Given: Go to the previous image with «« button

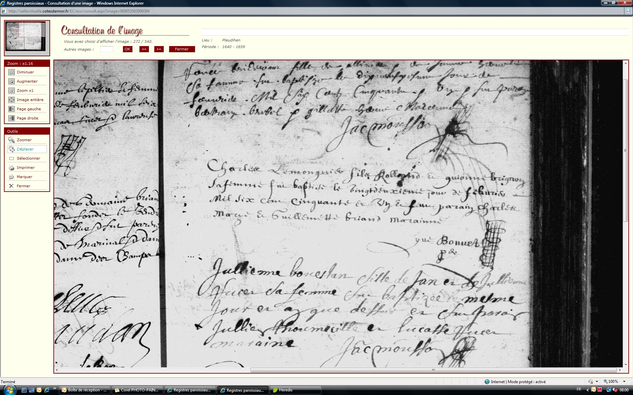Looking at the screenshot, I should 144,49.
